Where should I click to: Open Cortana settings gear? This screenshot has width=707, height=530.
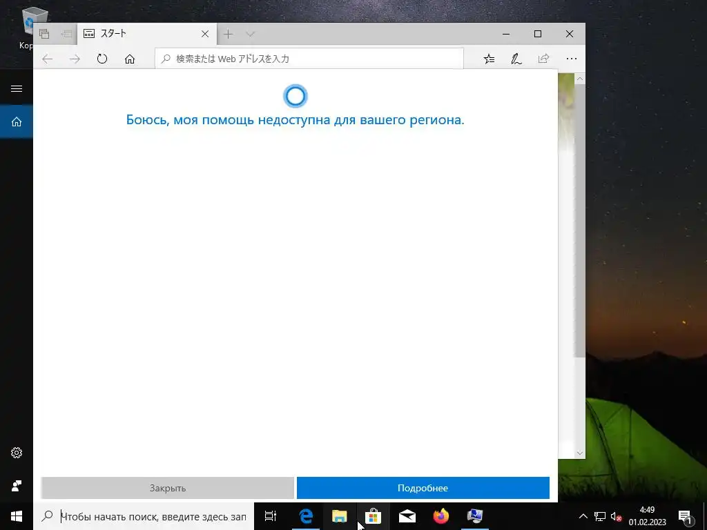pyautogui.click(x=17, y=453)
